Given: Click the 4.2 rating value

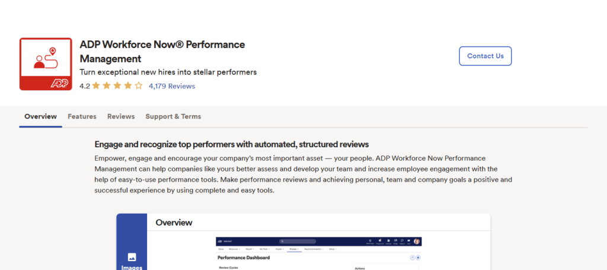Looking at the screenshot, I should click(x=84, y=86).
